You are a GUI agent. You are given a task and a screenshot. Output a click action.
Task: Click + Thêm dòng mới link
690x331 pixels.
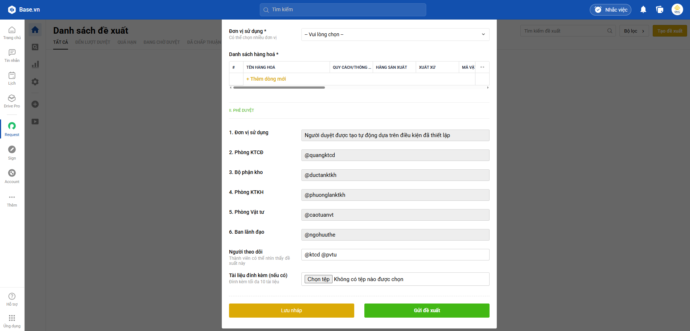coord(266,79)
